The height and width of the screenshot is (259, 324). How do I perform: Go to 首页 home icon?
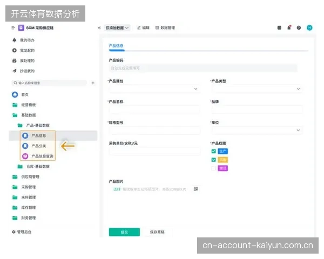click(15, 94)
